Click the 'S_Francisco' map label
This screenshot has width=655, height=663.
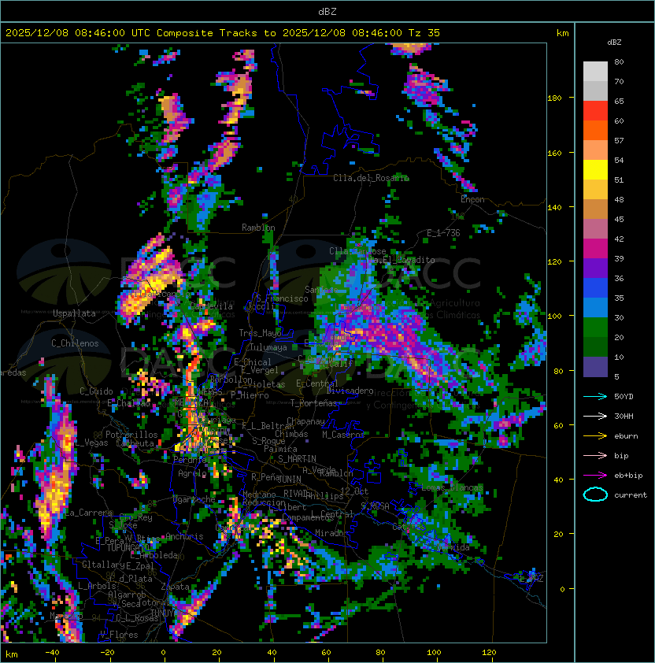[282, 299]
